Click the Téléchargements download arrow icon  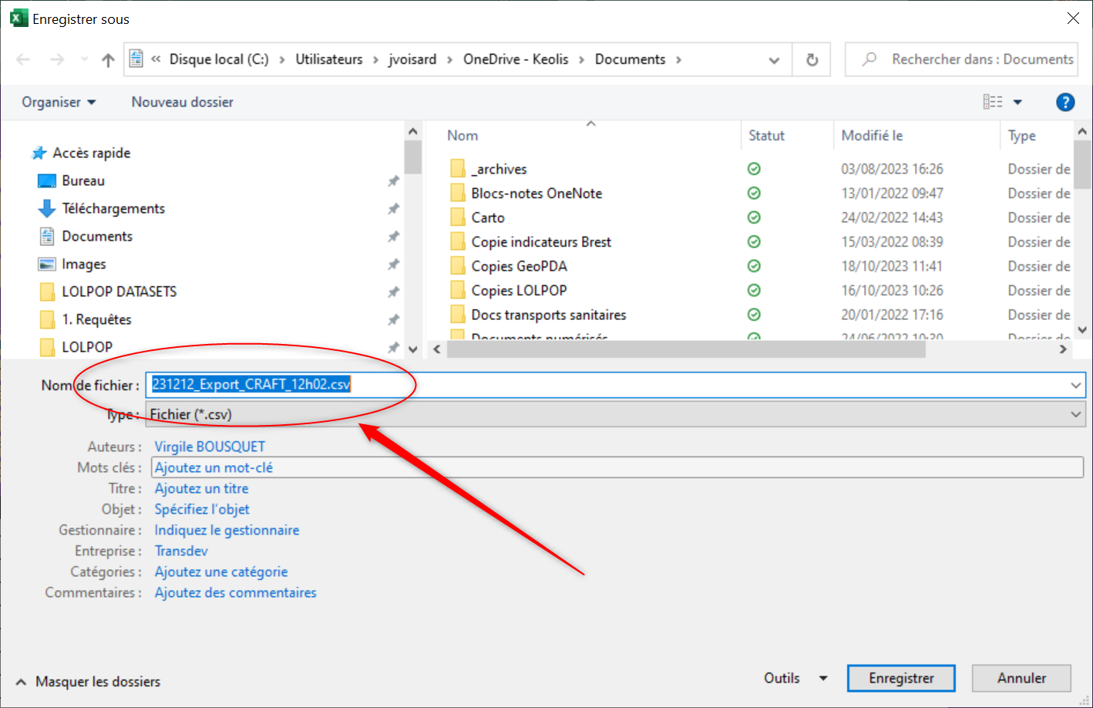click(x=47, y=208)
